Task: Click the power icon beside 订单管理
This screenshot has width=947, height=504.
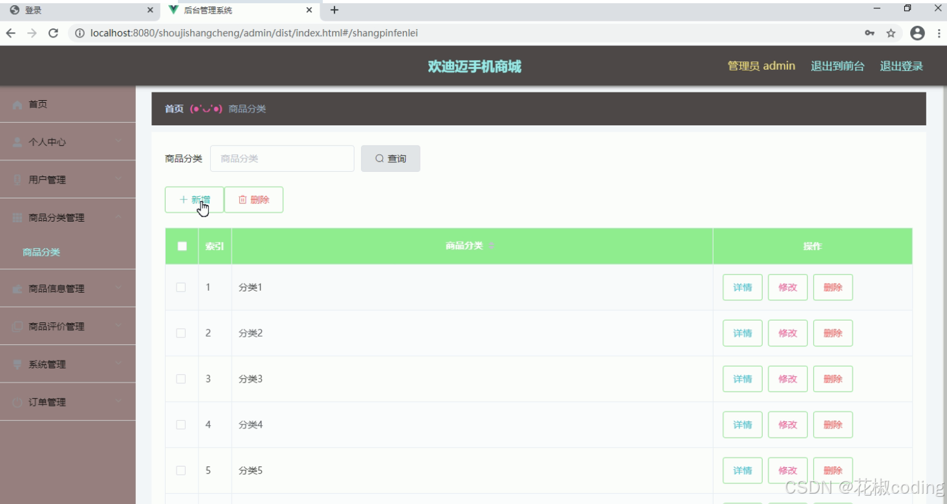Action: [x=17, y=403]
